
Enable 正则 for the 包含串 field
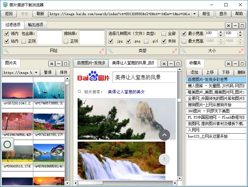tap(24, 41)
